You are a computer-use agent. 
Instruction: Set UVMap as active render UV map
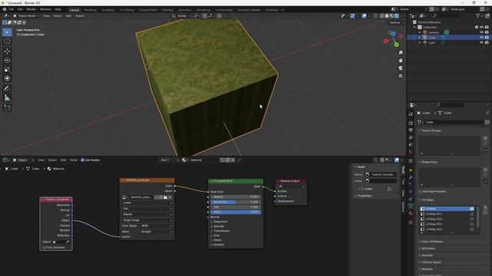tap(471, 209)
